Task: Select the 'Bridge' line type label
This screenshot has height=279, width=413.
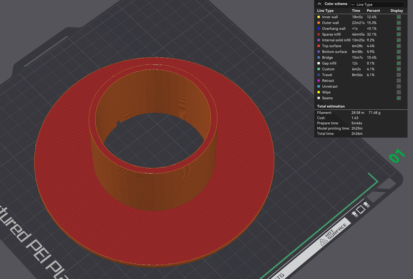Action: tap(327, 57)
